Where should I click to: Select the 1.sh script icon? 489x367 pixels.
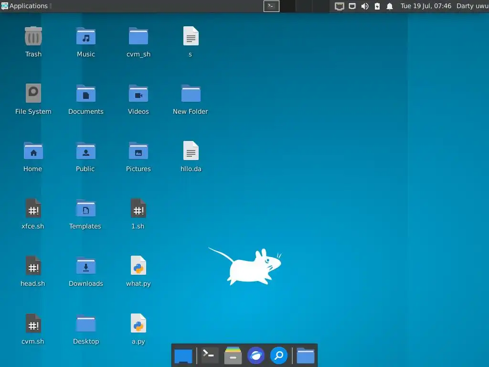point(138,208)
